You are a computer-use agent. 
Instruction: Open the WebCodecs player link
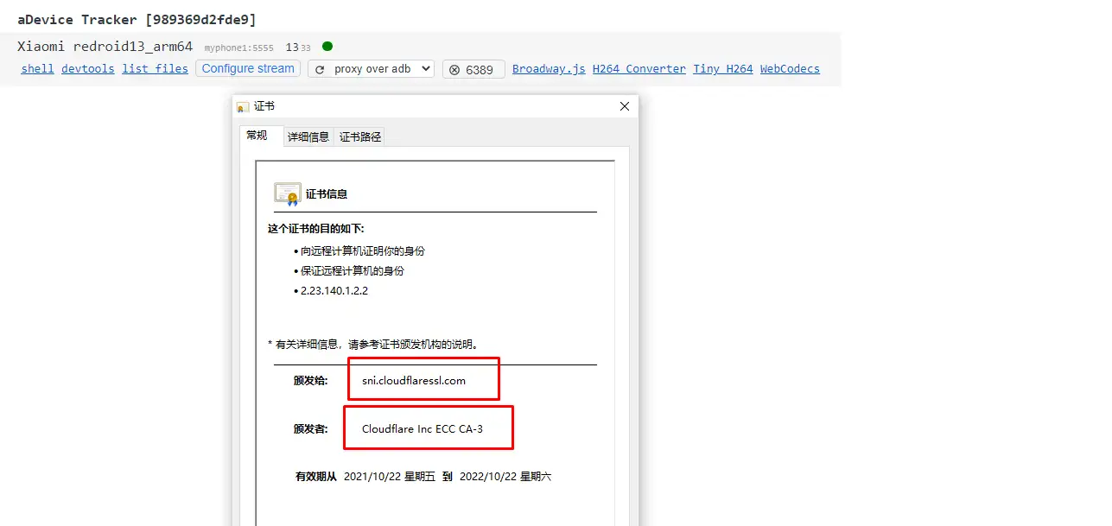(790, 69)
